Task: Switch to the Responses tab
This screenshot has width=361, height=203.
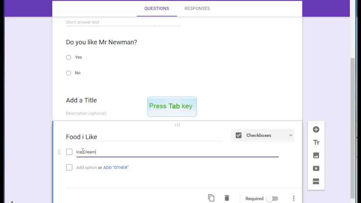Action: point(197,8)
